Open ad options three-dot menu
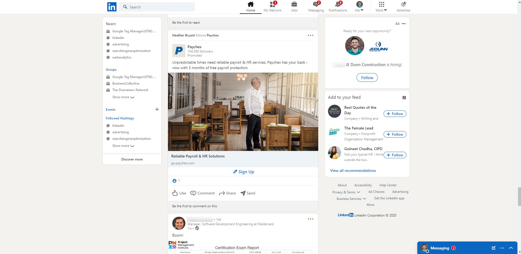521x254 pixels. (404, 24)
